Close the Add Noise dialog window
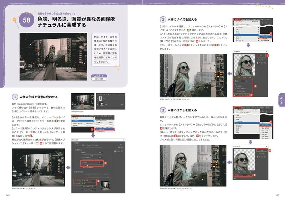285x201 pixels. pos(266,52)
